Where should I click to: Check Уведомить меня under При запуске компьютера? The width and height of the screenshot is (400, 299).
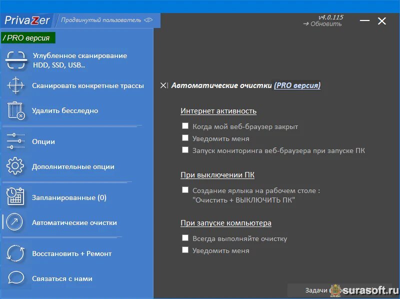185,250
